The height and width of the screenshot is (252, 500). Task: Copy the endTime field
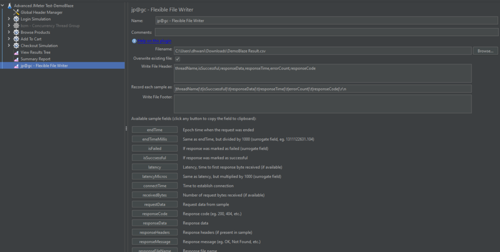click(155, 130)
